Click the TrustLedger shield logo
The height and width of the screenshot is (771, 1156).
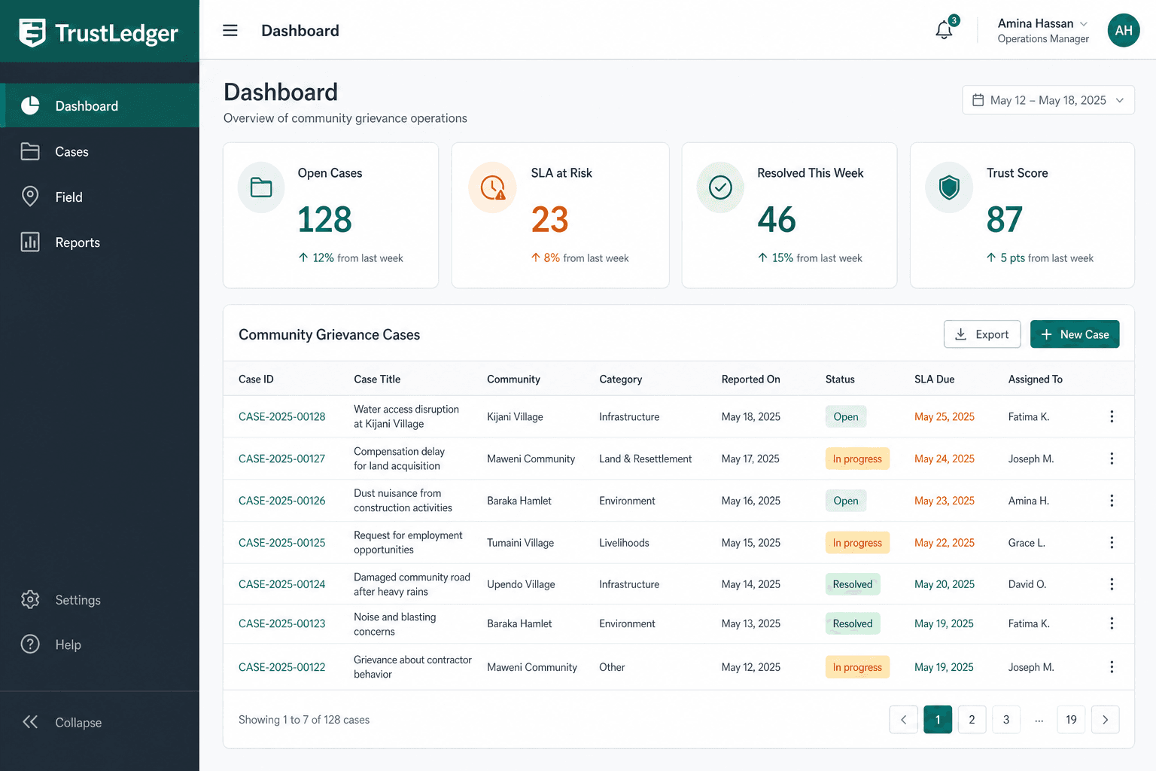(32, 32)
